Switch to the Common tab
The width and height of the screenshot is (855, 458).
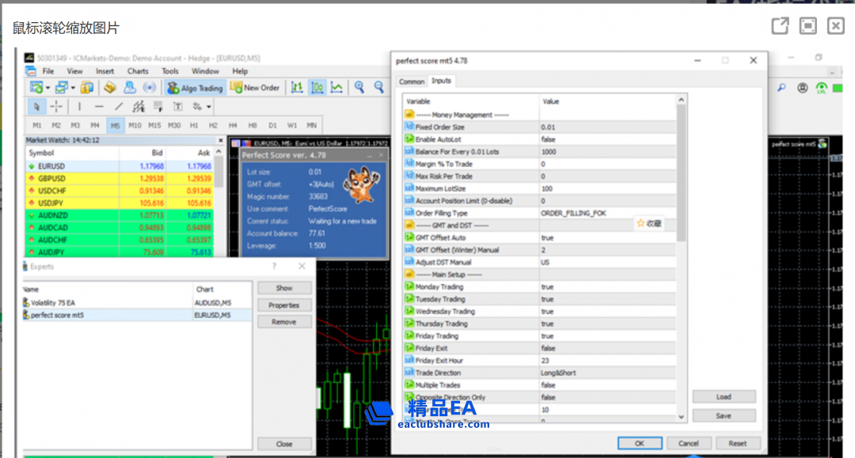[412, 81]
